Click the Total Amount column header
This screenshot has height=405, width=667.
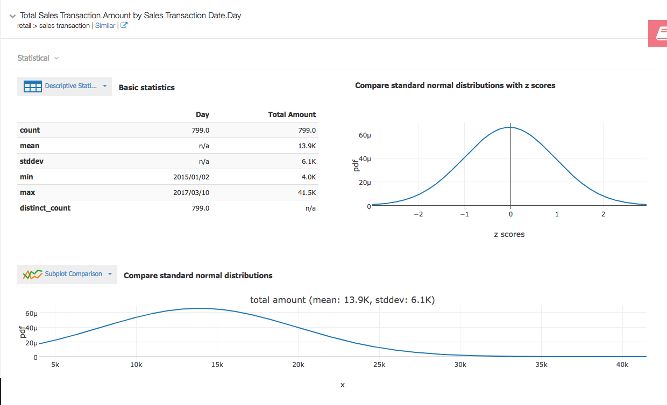pyautogui.click(x=292, y=114)
